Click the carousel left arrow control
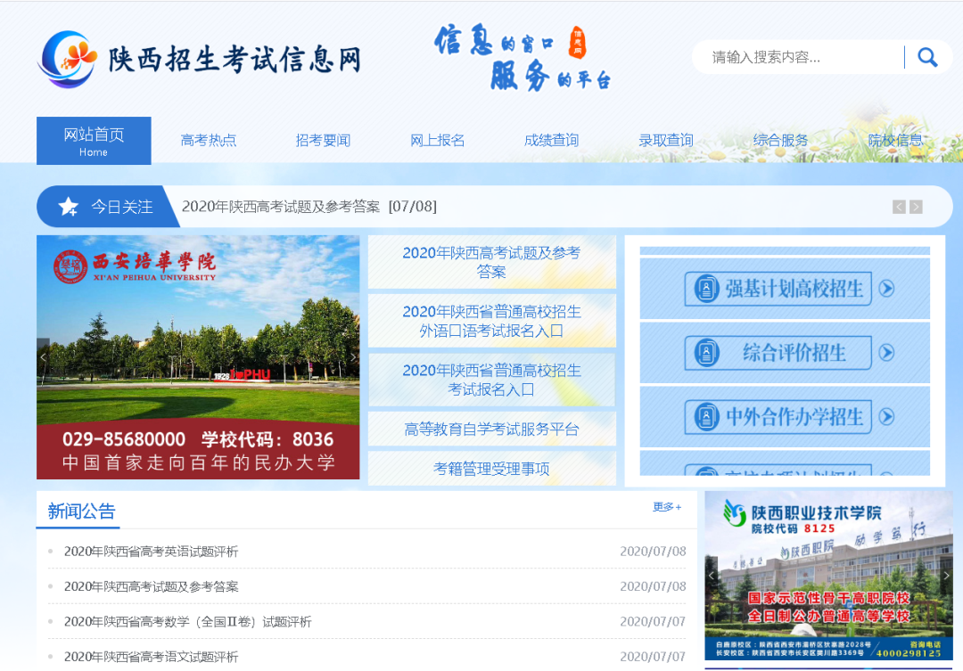This screenshot has height=671, width=963. (43, 356)
